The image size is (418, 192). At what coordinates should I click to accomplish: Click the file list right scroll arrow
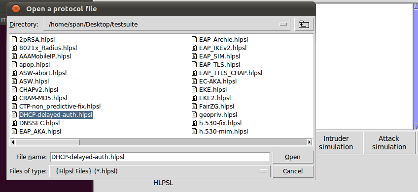[309, 142]
